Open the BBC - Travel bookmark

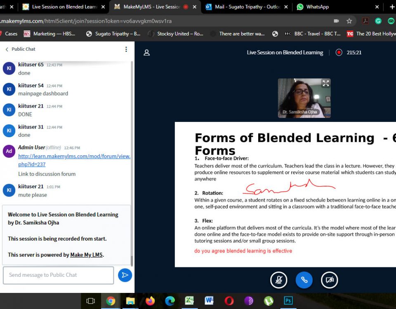(x=313, y=34)
